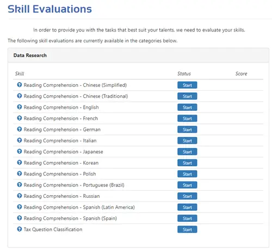Select the info icon beside Reading Comprehension - Japanese
Screen dimensions: 272x250
(x=20, y=151)
